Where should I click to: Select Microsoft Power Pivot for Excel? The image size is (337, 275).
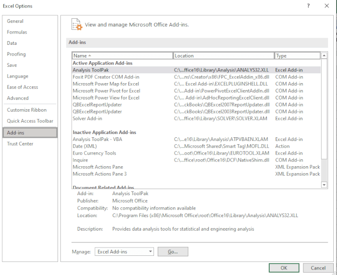coord(106,91)
